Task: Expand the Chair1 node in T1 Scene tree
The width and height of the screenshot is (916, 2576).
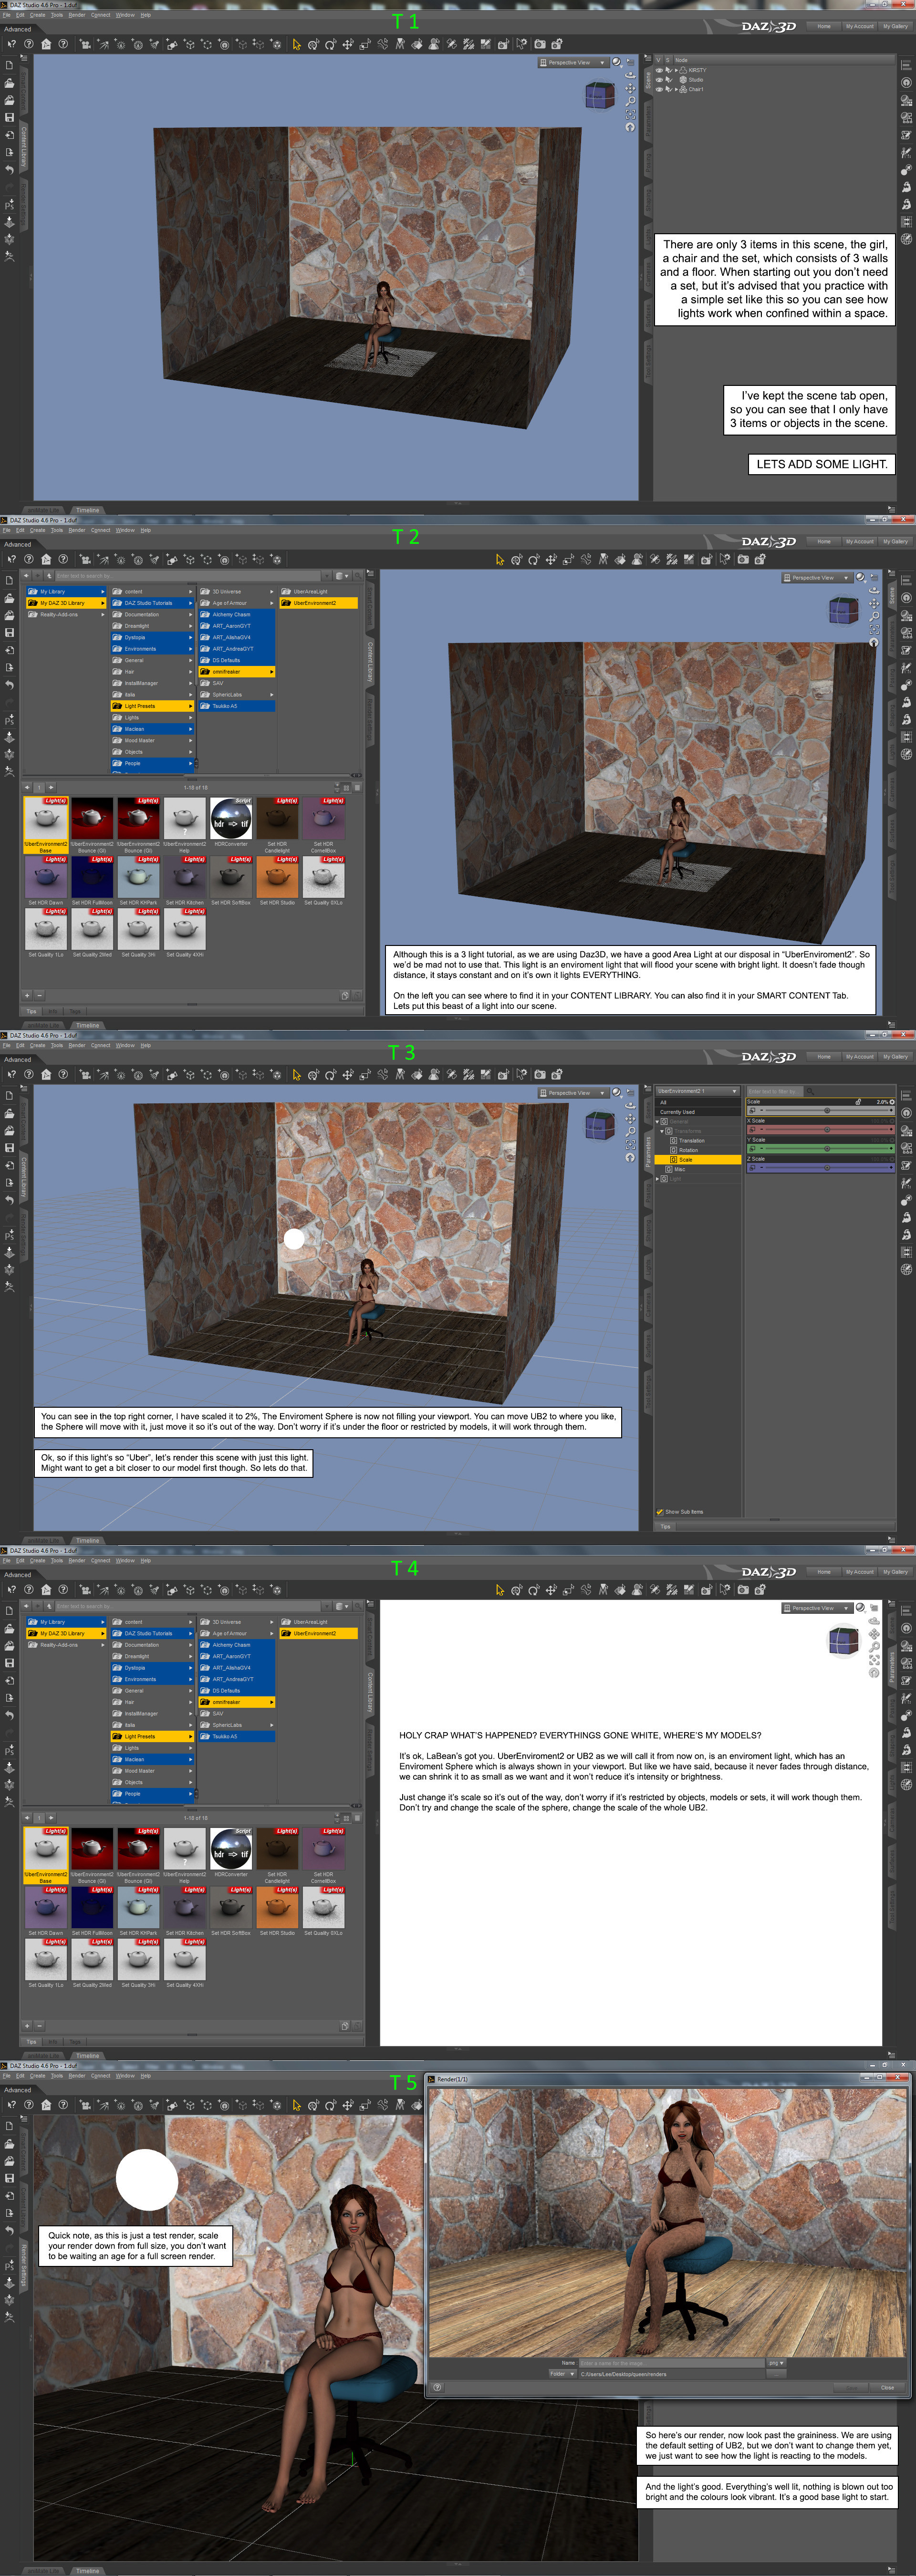Action: click(x=677, y=89)
